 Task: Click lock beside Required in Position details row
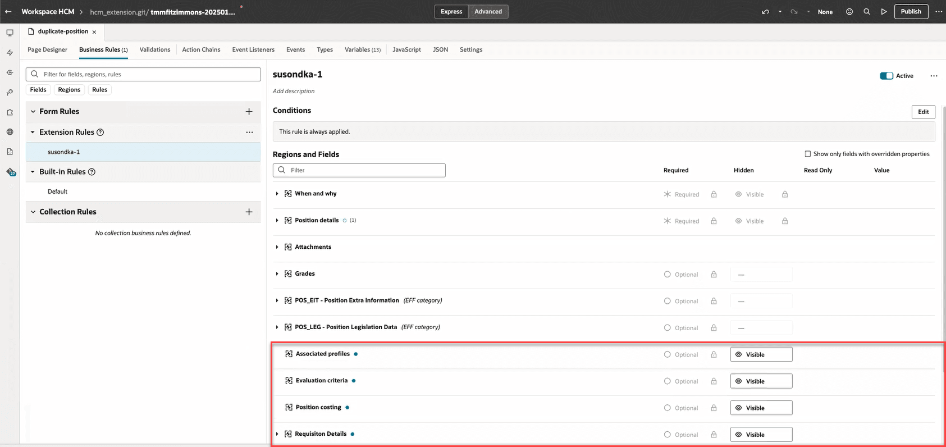pyautogui.click(x=714, y=221)
